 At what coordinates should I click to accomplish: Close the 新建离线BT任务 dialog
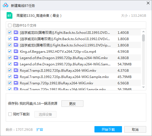(148, 3)
